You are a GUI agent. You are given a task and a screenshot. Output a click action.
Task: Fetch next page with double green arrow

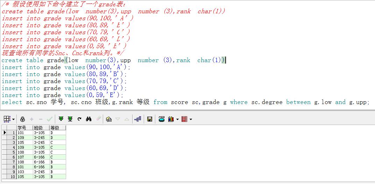click(61, 119)
